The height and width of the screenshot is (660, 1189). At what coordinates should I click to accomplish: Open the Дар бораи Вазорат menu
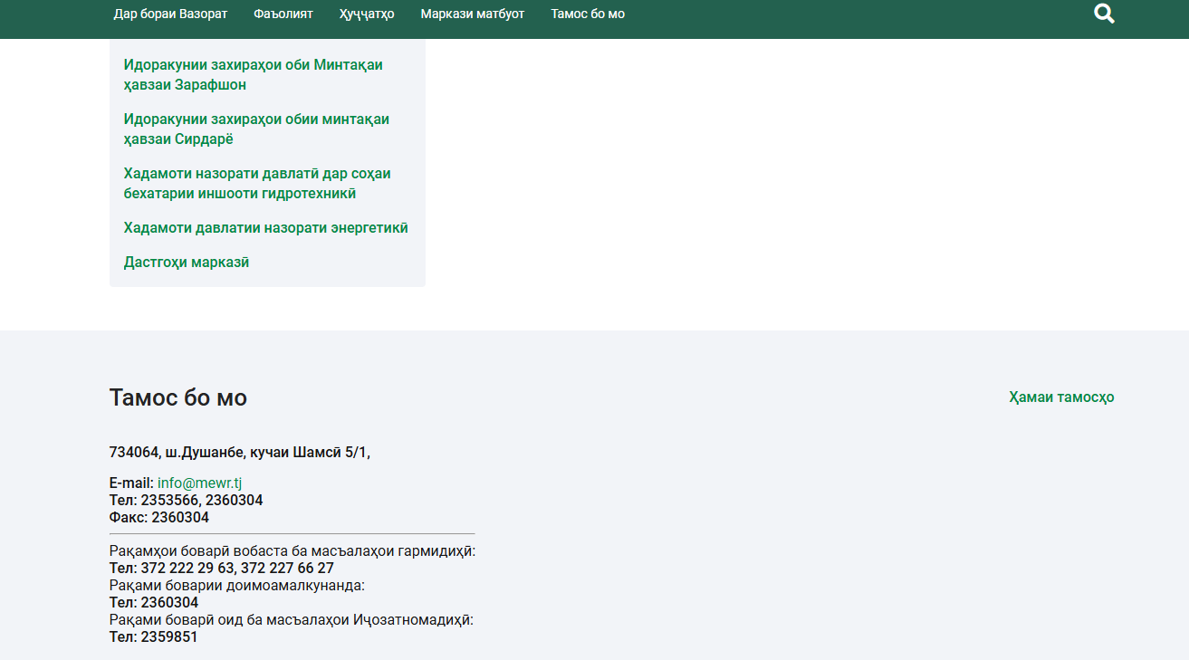(170, 14)
